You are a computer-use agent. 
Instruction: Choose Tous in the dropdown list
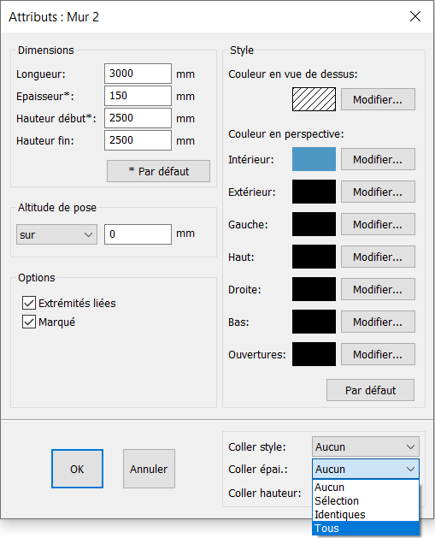pos(366,529)
